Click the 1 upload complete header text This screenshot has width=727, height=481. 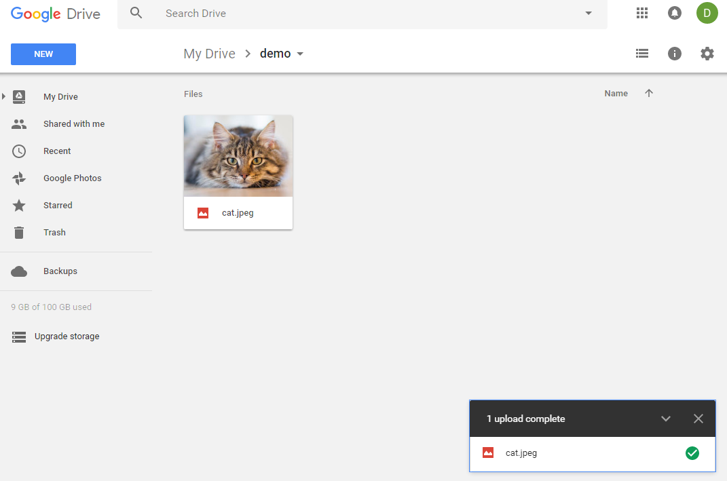tap(526, 419)
